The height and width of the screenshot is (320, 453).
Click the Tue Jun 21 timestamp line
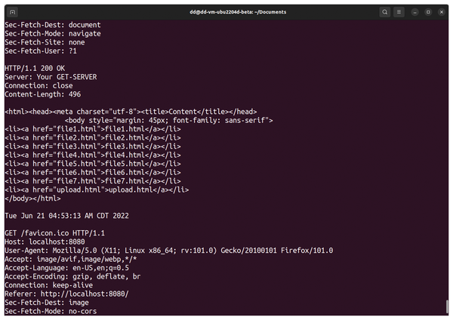pyautogui.click(x=66, y=216)
